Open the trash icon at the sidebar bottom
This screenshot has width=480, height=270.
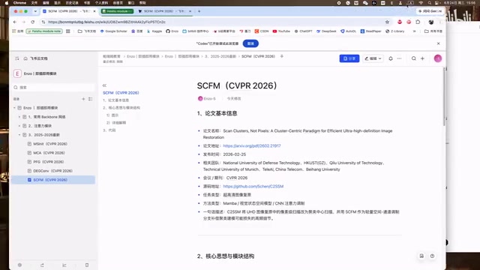(x=87, y=265)
